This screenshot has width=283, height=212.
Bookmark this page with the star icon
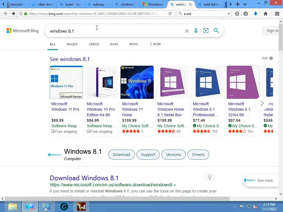click(237, 14)
